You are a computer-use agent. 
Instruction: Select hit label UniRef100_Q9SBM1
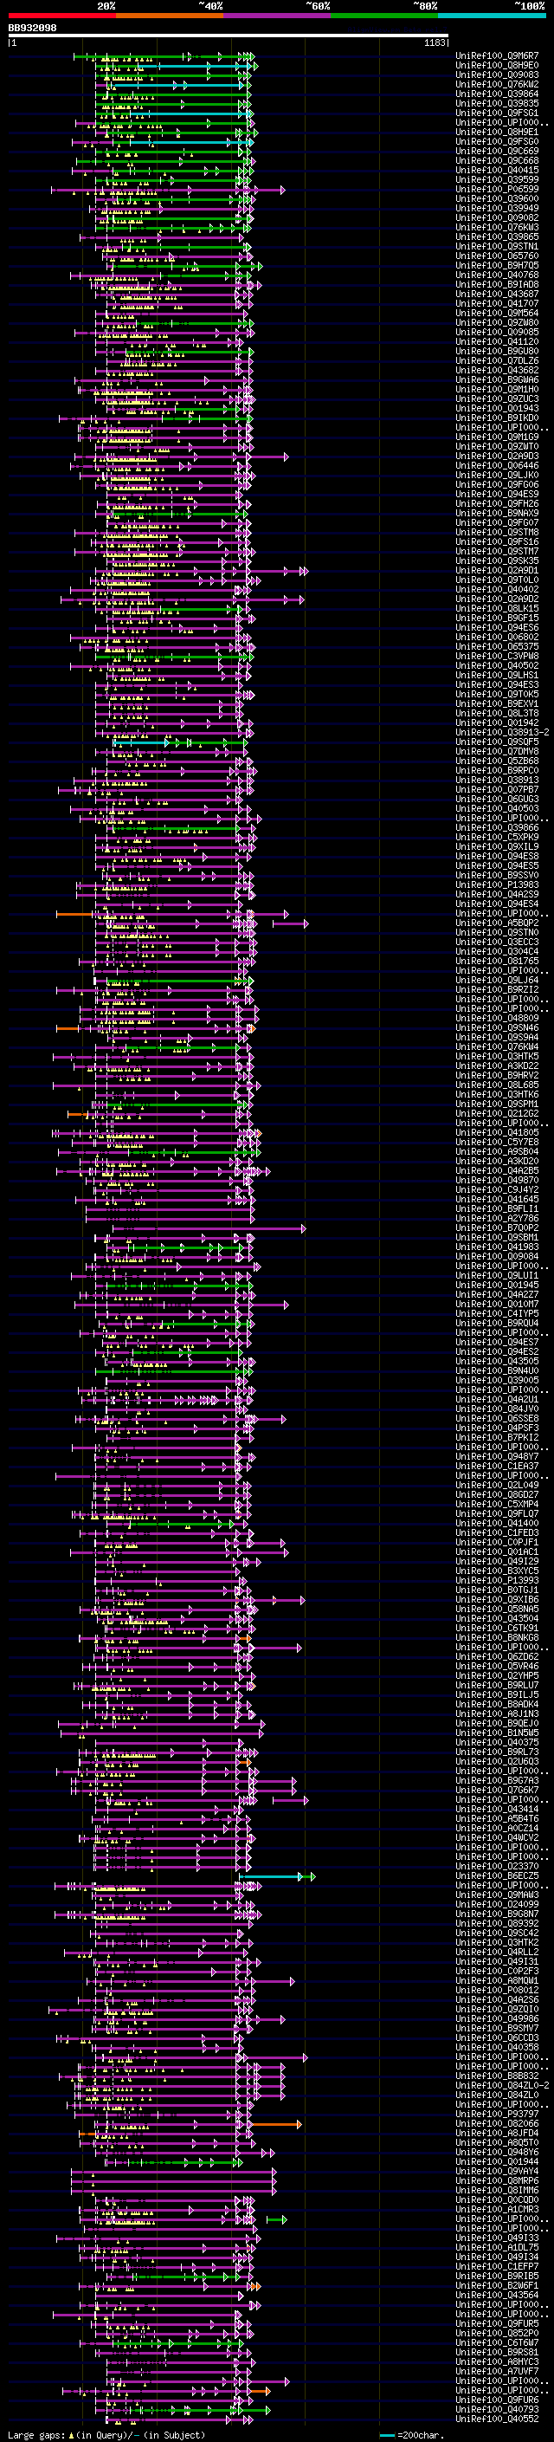pyautogui.click(x=497, y=1237)
